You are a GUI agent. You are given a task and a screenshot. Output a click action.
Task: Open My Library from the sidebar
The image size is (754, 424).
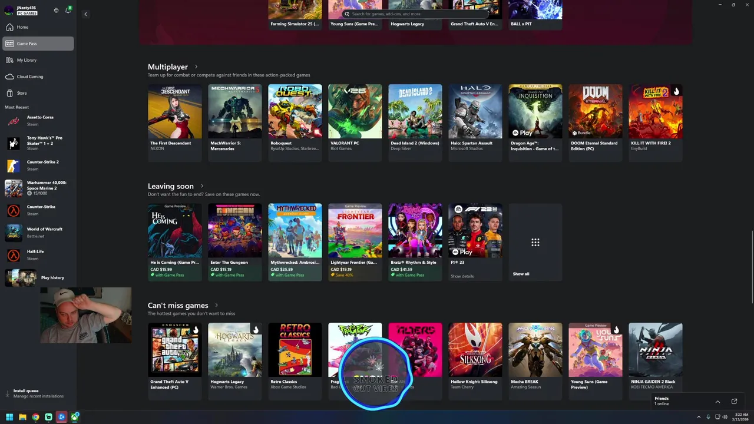38,60
